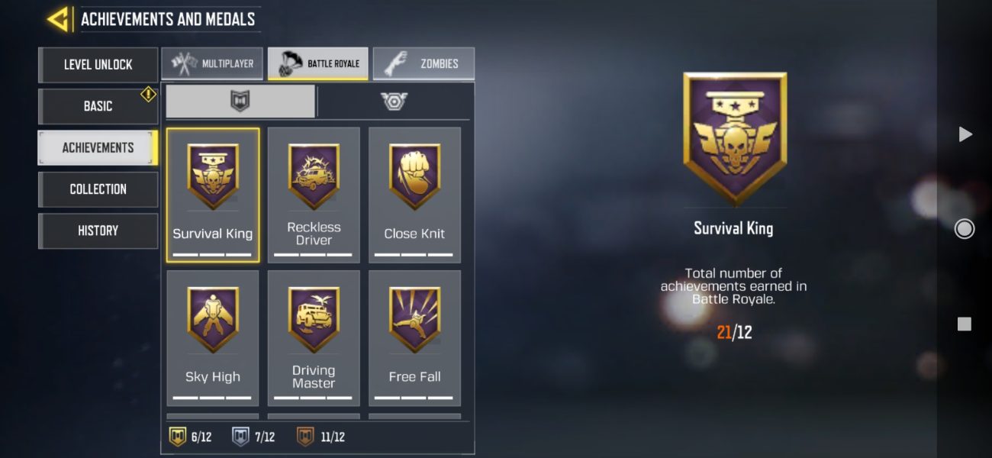Click the silver tier 7/12 counter
Screen dimensions: 992x458
253,437
